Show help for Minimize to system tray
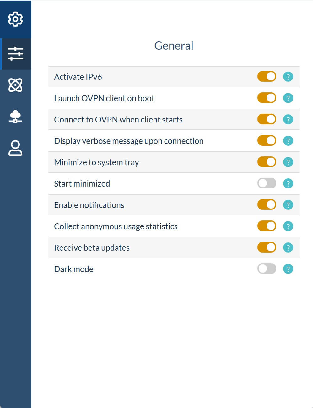Image resolution: width=313 pixels, height=408 pixels. coord(288,162)
